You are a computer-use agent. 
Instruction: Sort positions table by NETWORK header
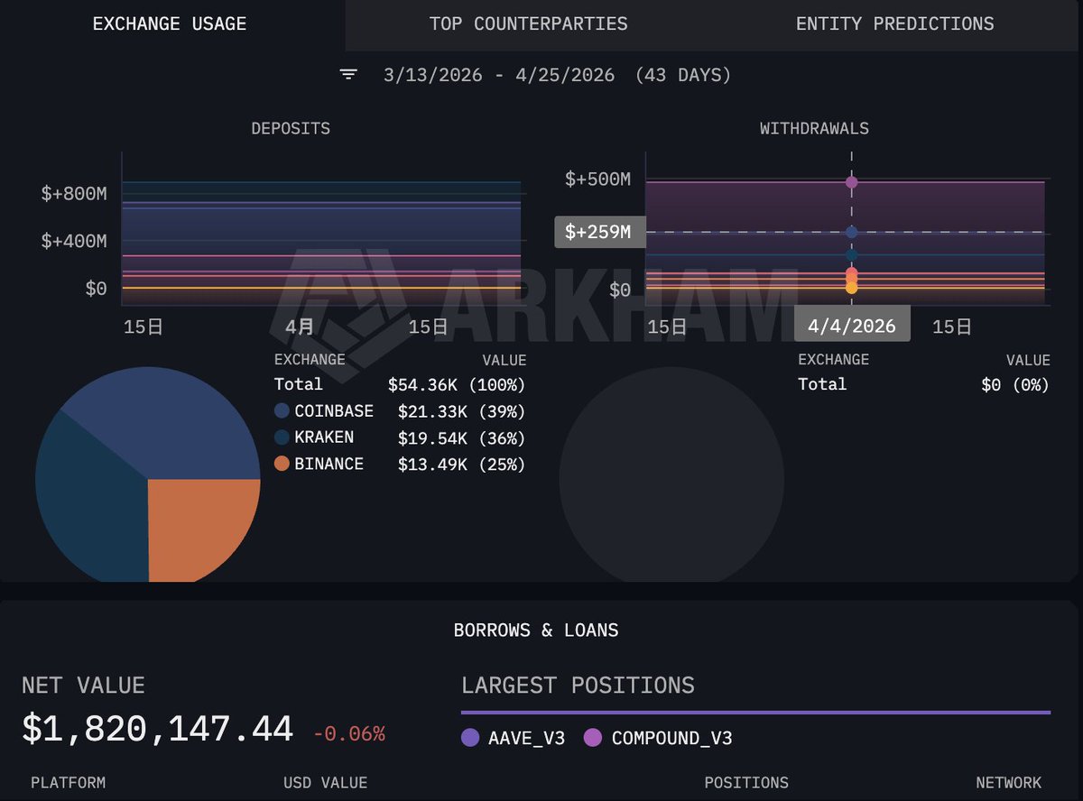tap(1008, 782)
